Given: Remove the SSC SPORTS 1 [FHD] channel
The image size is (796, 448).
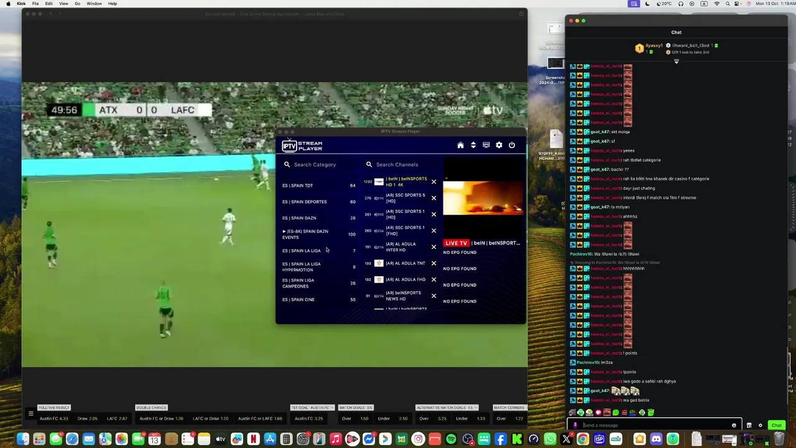Looking at the screenshot, I should 433,230.
